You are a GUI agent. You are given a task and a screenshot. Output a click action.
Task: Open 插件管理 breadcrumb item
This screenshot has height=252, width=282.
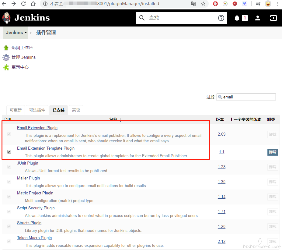(46, 33)
